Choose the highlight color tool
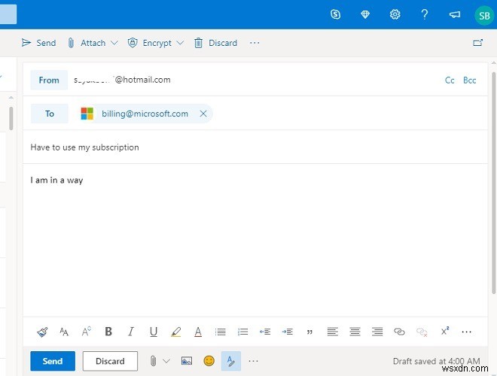The width and height of the screenshot is (497, 376). 176,332
